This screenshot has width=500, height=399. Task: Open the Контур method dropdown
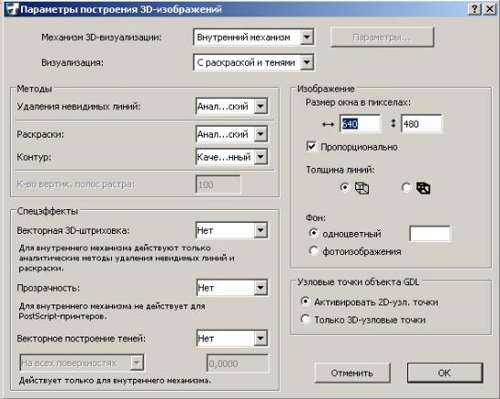click(x=232, y=157)
